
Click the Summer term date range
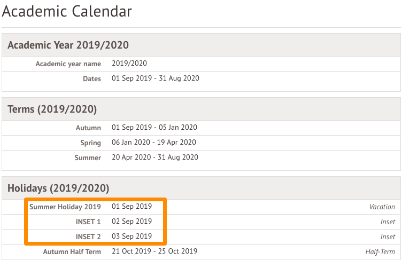click(154, 157)
